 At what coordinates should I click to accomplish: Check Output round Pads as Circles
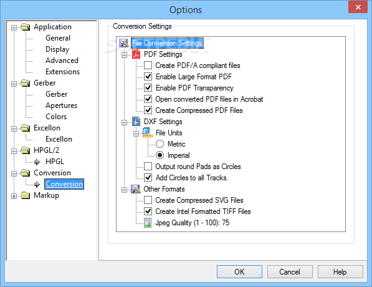point(148,167)
